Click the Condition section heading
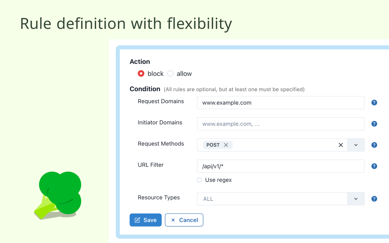The height and width of the screenshot is (243, 389). tap(145, 89)
